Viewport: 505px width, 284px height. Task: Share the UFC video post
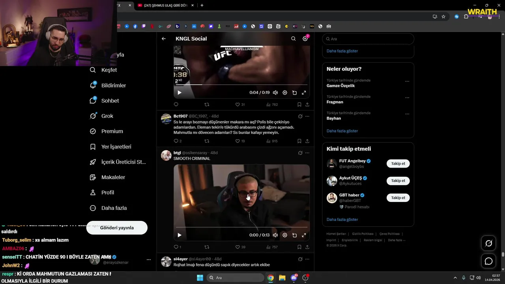click(307, 105)
